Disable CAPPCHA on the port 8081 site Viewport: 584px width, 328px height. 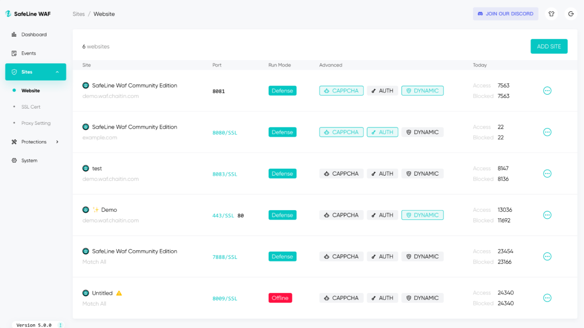(341, 90)
